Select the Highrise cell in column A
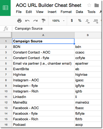Viewport: 103px width, 129px height. (43, 74)
